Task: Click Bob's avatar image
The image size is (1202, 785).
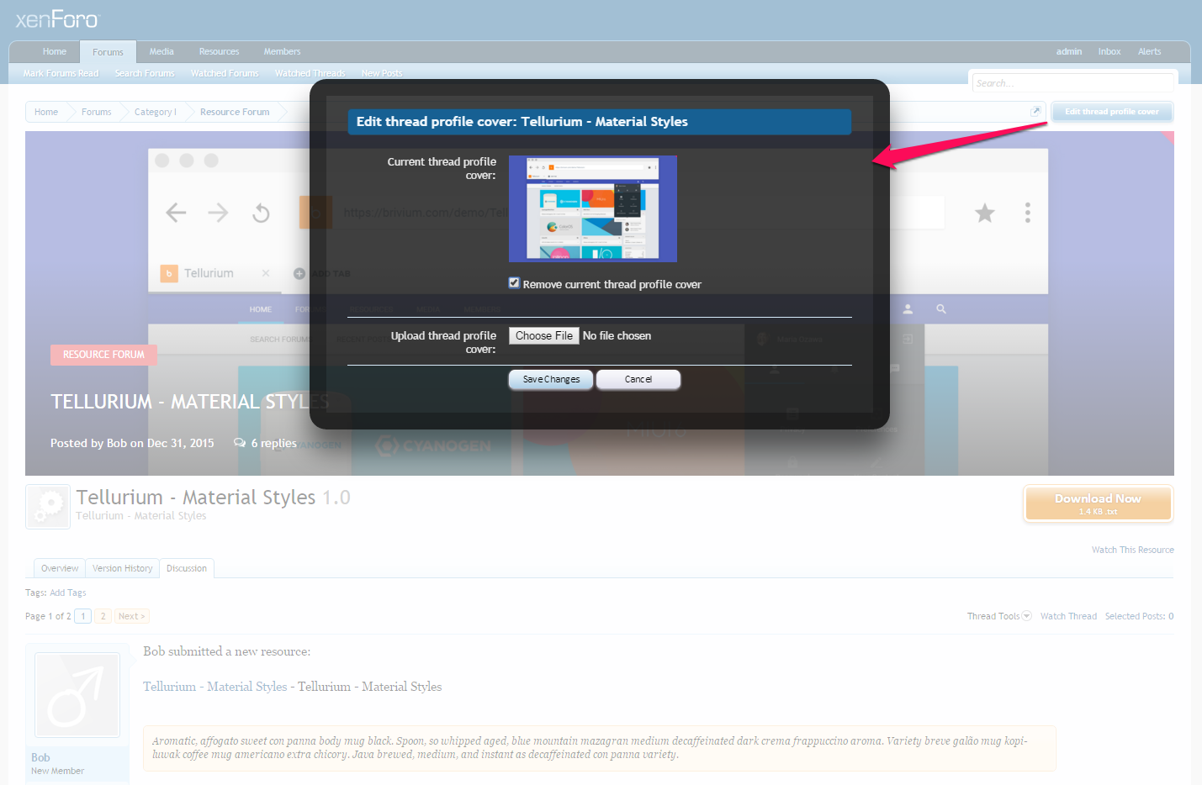Action: coord(77,695)
